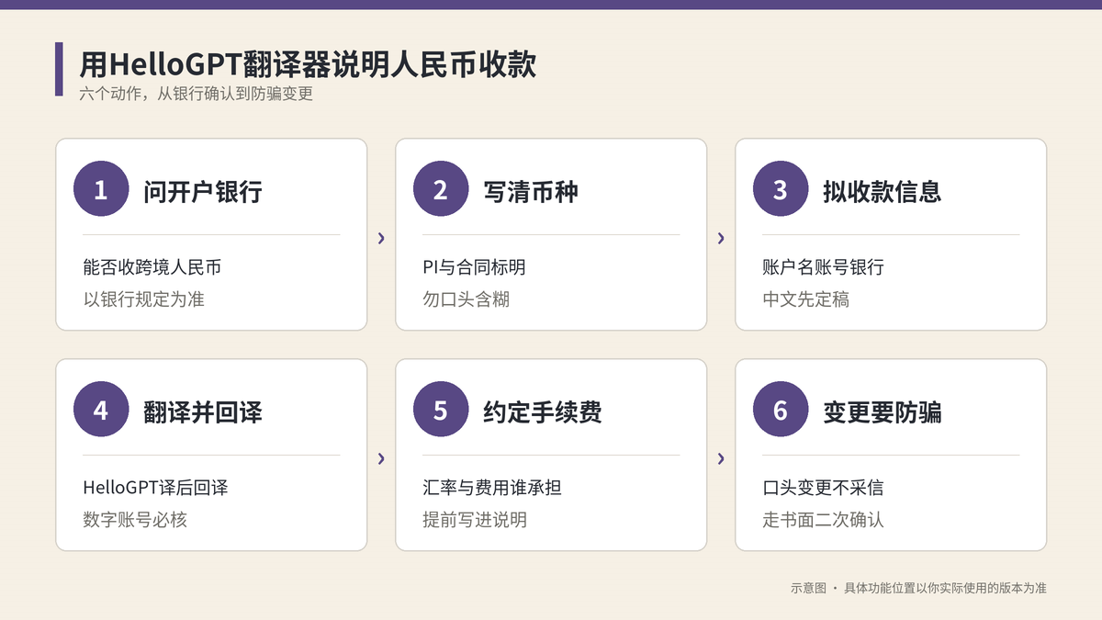Click the footer note '示意图 · 具体功能位置以你实际使用的版本为准'
Viewport: 1102px width, 620px height.
pos(918,588)
